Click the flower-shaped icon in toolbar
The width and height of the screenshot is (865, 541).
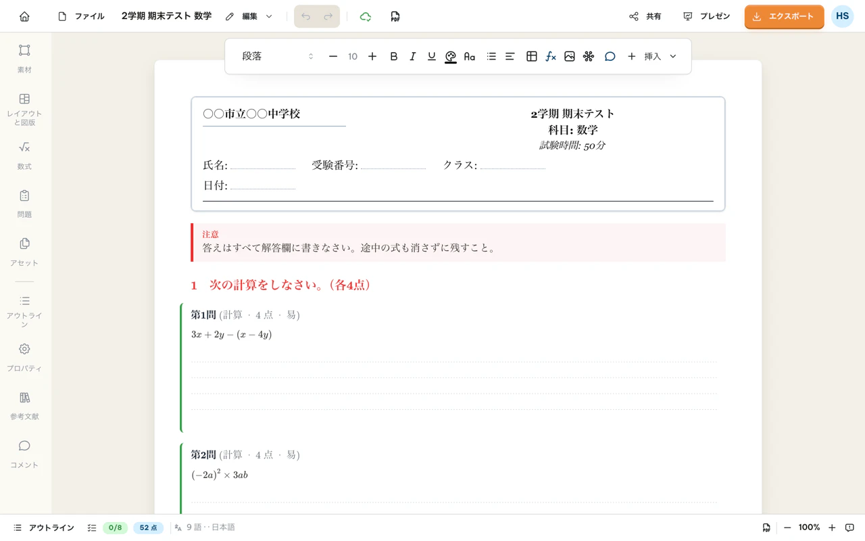[x=589, y=56]
